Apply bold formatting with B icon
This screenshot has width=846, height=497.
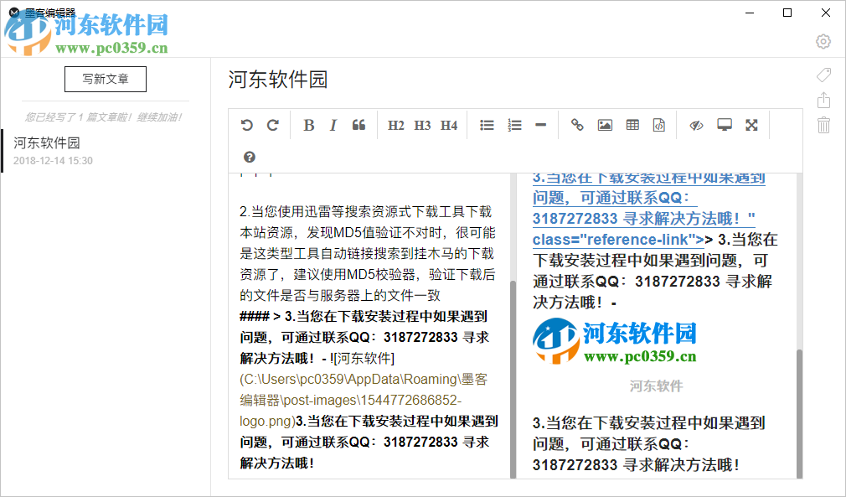click(308, 125)
